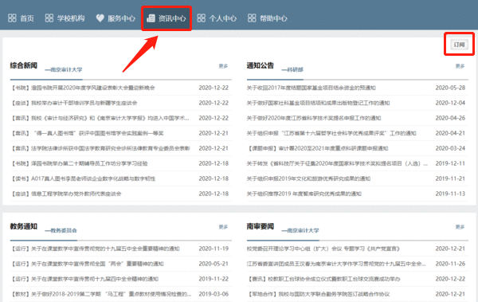This screenshot has width=478, height=302.
Task: Open 更多 for 教务通知 section
Action: click(x=223, y=226)
